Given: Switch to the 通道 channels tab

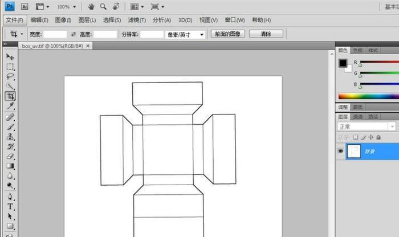Looking at the screenshot, I should tap(359, 117).
